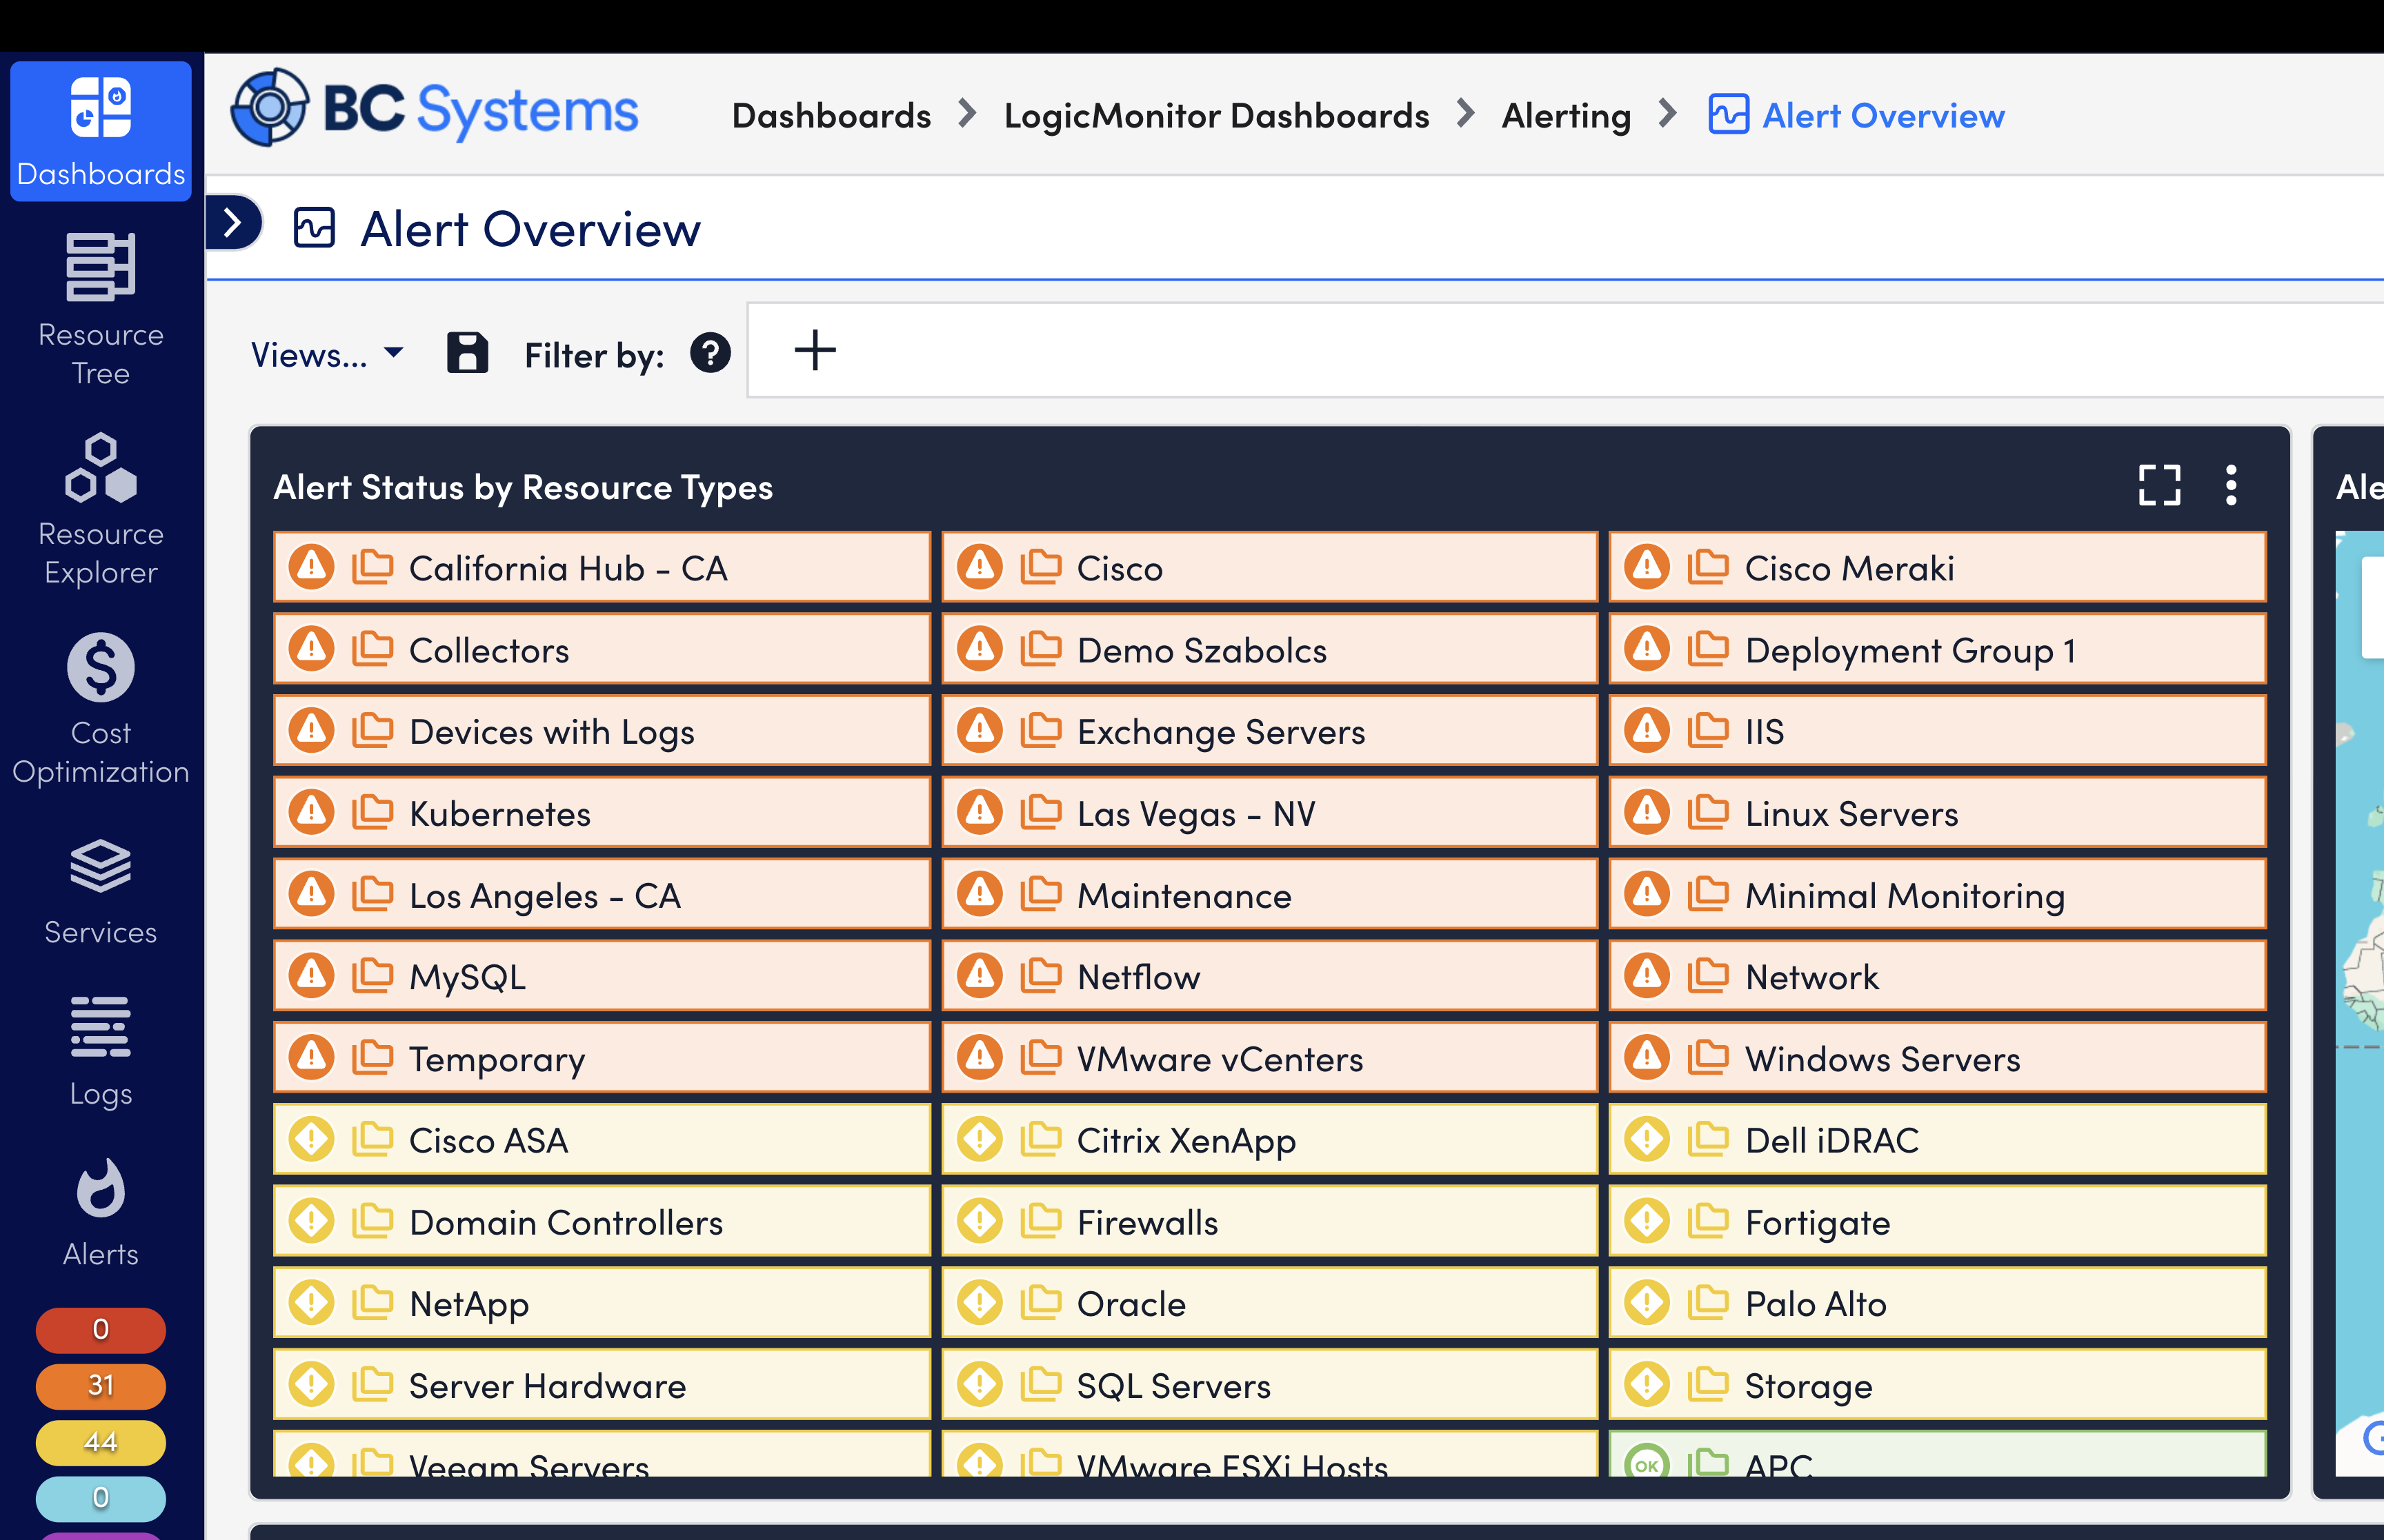Click the save view floppy disk icon
The image size is (2384, 1540).
click(x=467, y=353)
